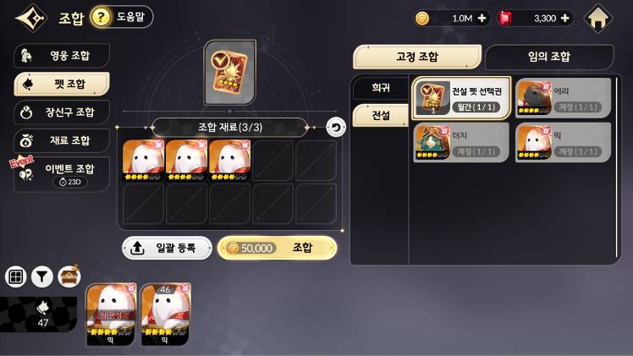The height and width of the screenshot is (356, 633).
Task: Click 일괄 등록 bulk register button
Action: click(167, 248)
